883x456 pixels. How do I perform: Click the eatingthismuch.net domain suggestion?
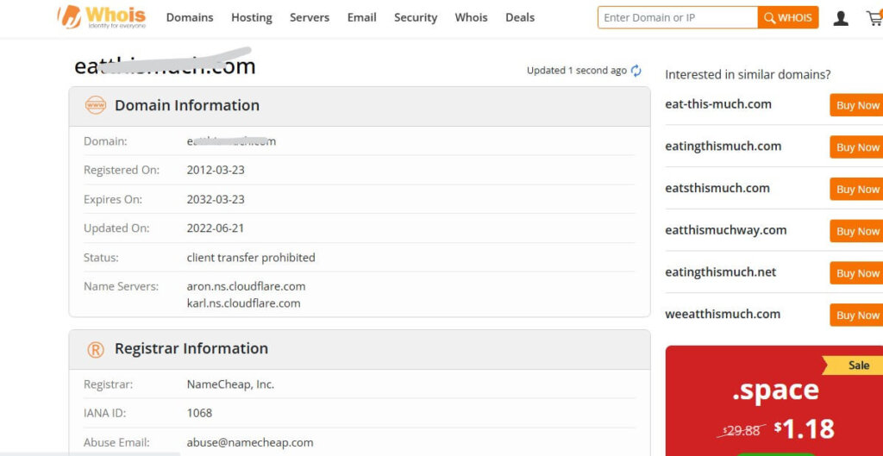tap(720, 272)
